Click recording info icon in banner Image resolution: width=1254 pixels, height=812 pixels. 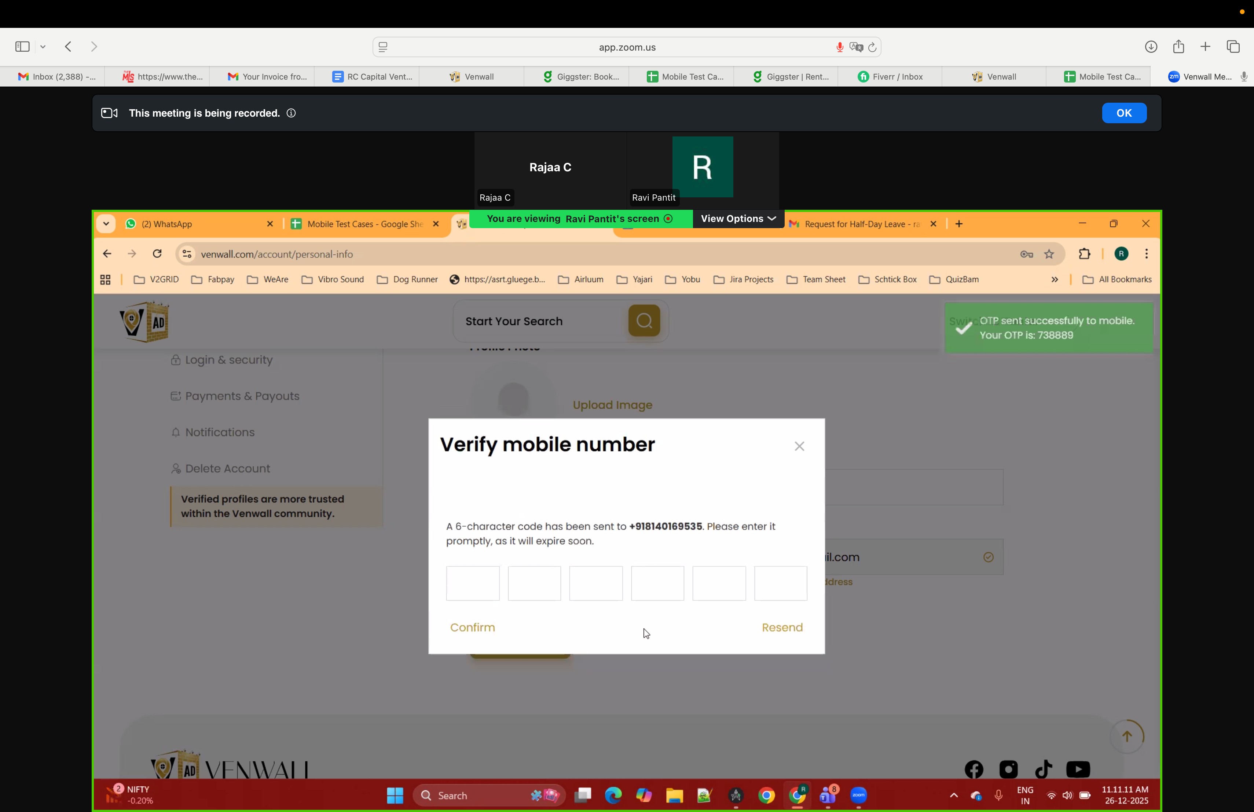(291, 113)
